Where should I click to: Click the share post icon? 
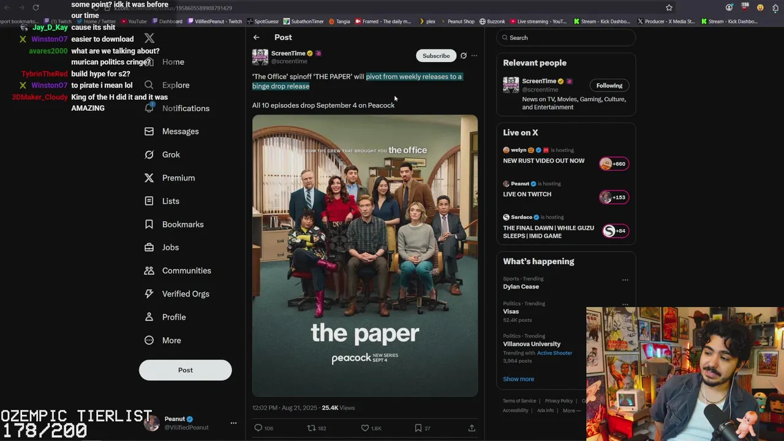tap(472, 428)
